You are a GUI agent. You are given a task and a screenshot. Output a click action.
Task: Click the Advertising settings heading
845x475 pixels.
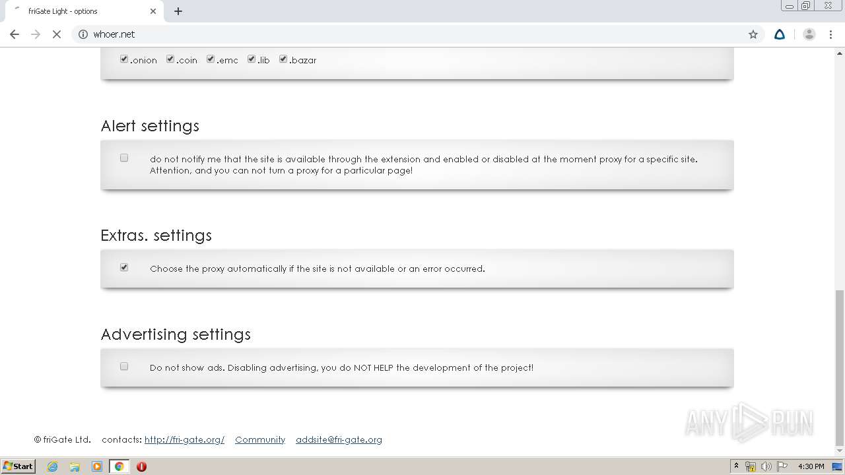tap(176, 334)
